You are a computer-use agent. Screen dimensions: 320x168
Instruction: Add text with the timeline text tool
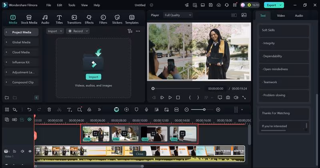[69, 110]
